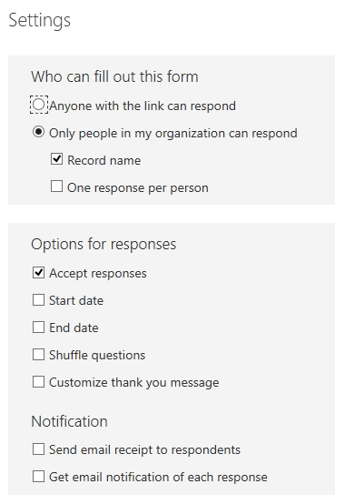The image size is (345, 504).
Task: Disable the Accept responses checkbox
Action: (x=38, y=273)
